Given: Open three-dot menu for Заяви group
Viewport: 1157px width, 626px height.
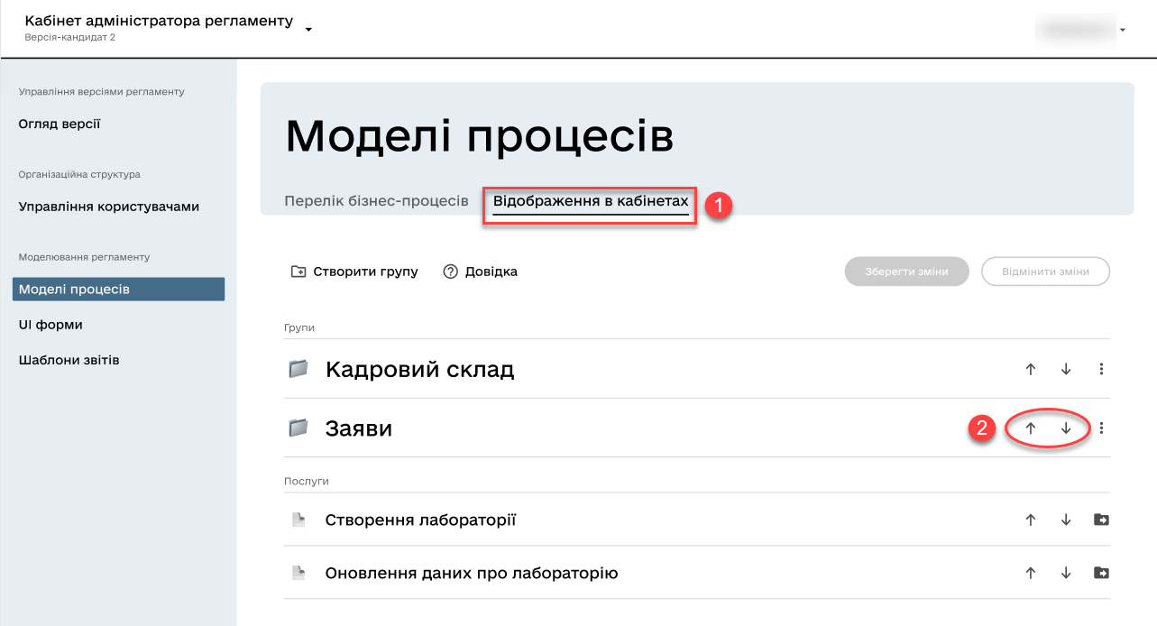Looking at the screenshot, I should click(x=1101, y=428).
